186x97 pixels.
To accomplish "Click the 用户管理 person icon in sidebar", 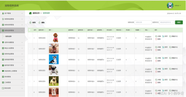I will (x=3, y=13).
